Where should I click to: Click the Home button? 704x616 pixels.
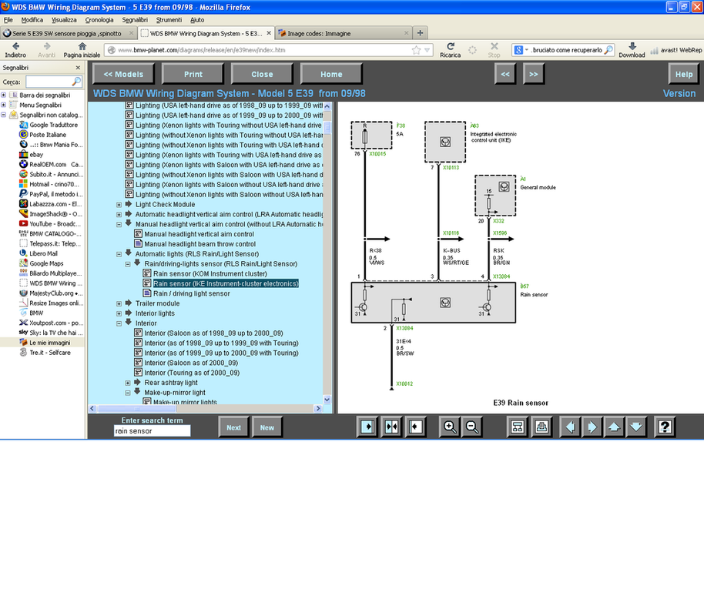331,74
